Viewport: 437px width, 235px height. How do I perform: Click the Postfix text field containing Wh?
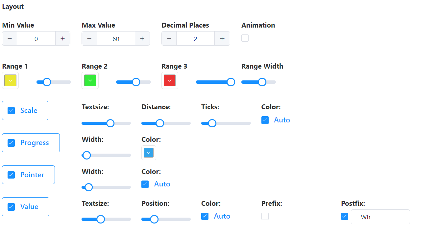[380, 217]
